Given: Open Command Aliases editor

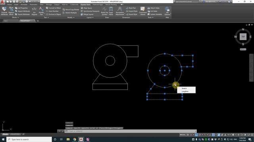Looking at the screenshot, I should click(143, 11).
